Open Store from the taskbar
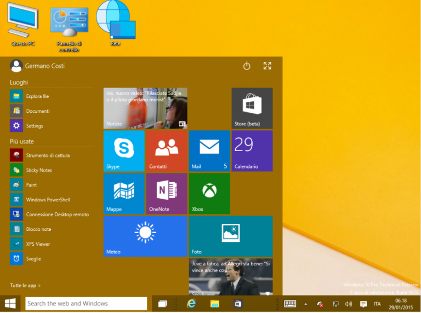 [x=238, y=304]
